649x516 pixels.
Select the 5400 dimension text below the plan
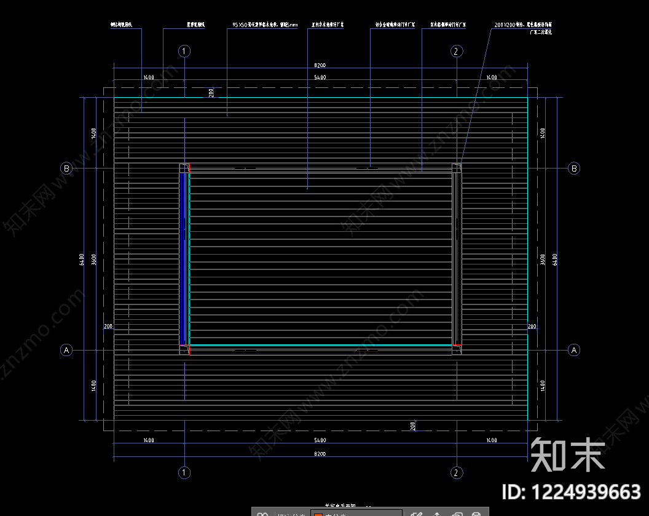click(320, 440)
